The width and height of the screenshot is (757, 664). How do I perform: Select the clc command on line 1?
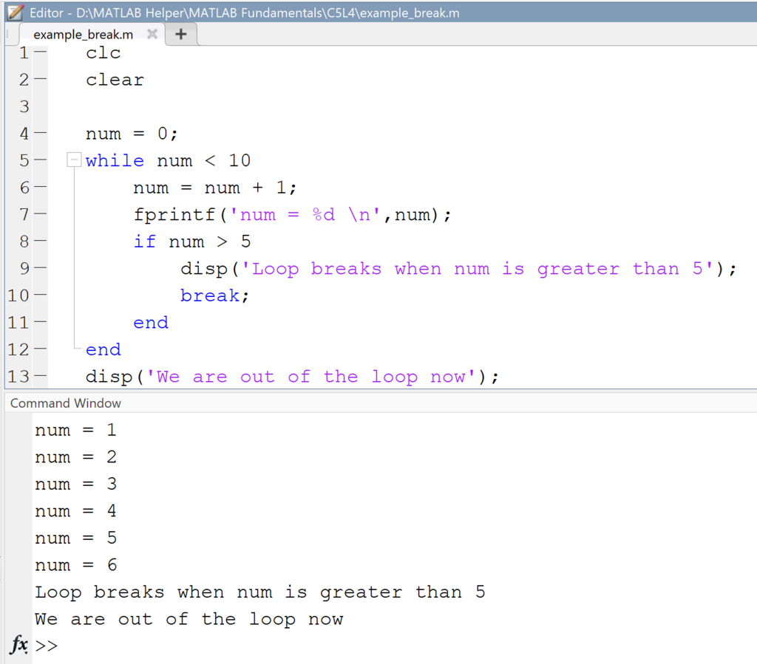pos(102,52)
